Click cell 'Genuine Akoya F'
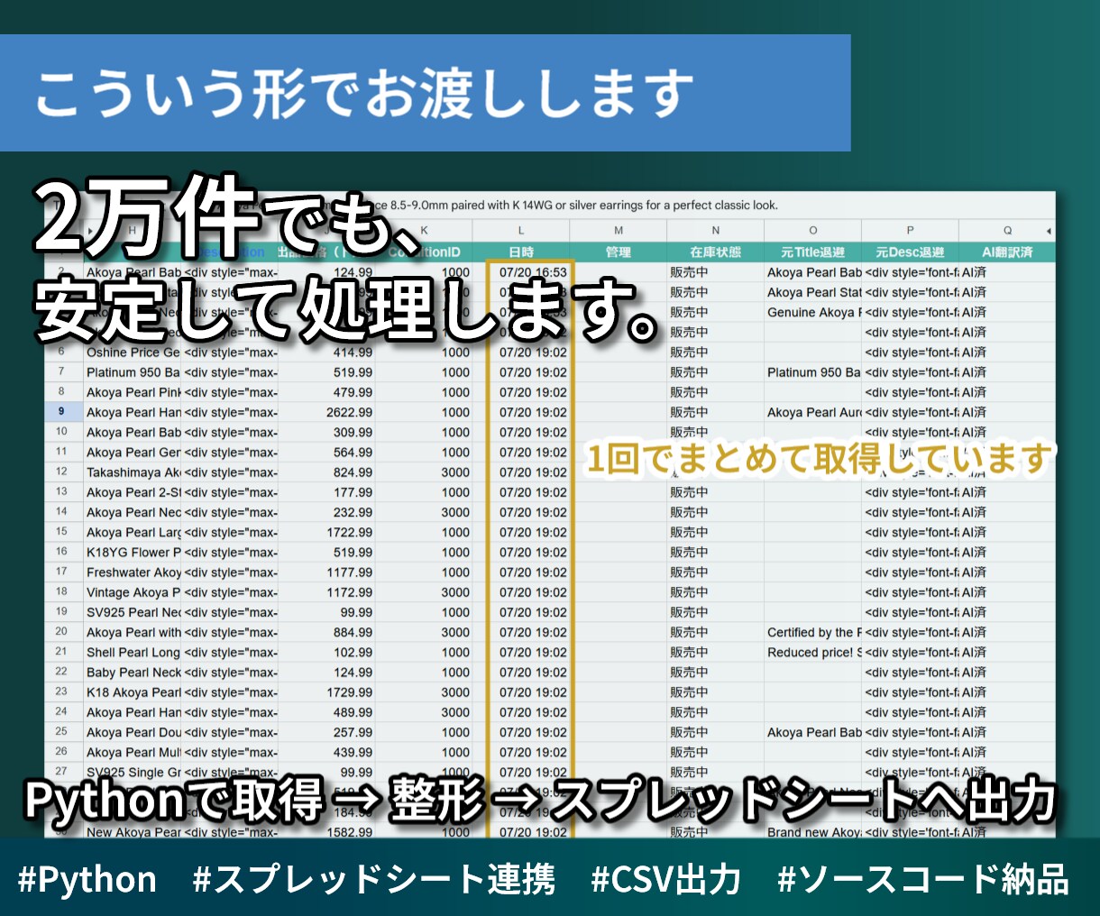1100x916 pixels. click(813, 312)
